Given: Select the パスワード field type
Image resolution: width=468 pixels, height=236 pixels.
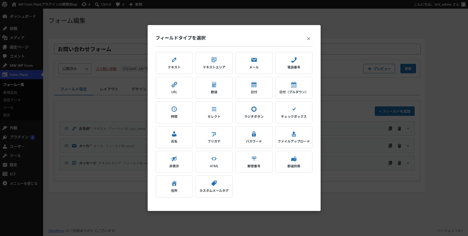Looking at the screenshot, I should 254,137.
